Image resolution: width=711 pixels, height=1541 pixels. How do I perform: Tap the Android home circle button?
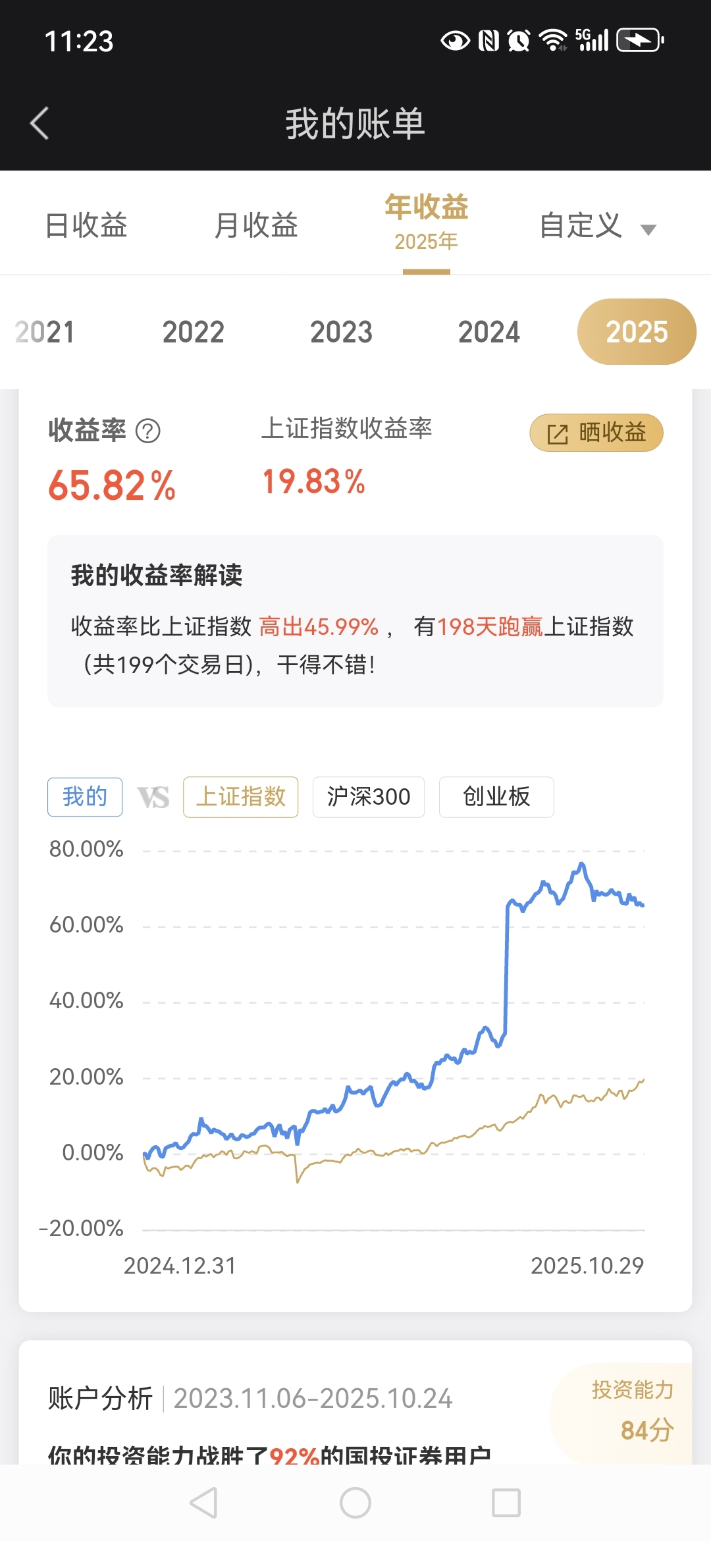(x=355, y=1503)
